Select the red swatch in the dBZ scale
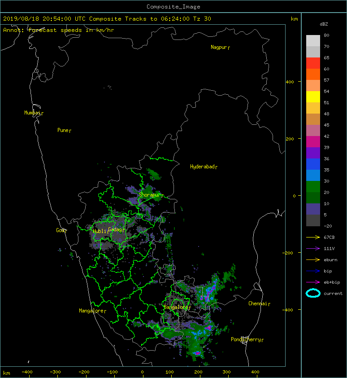This screenshot has width=347, height=378. (x=313, y=63)
